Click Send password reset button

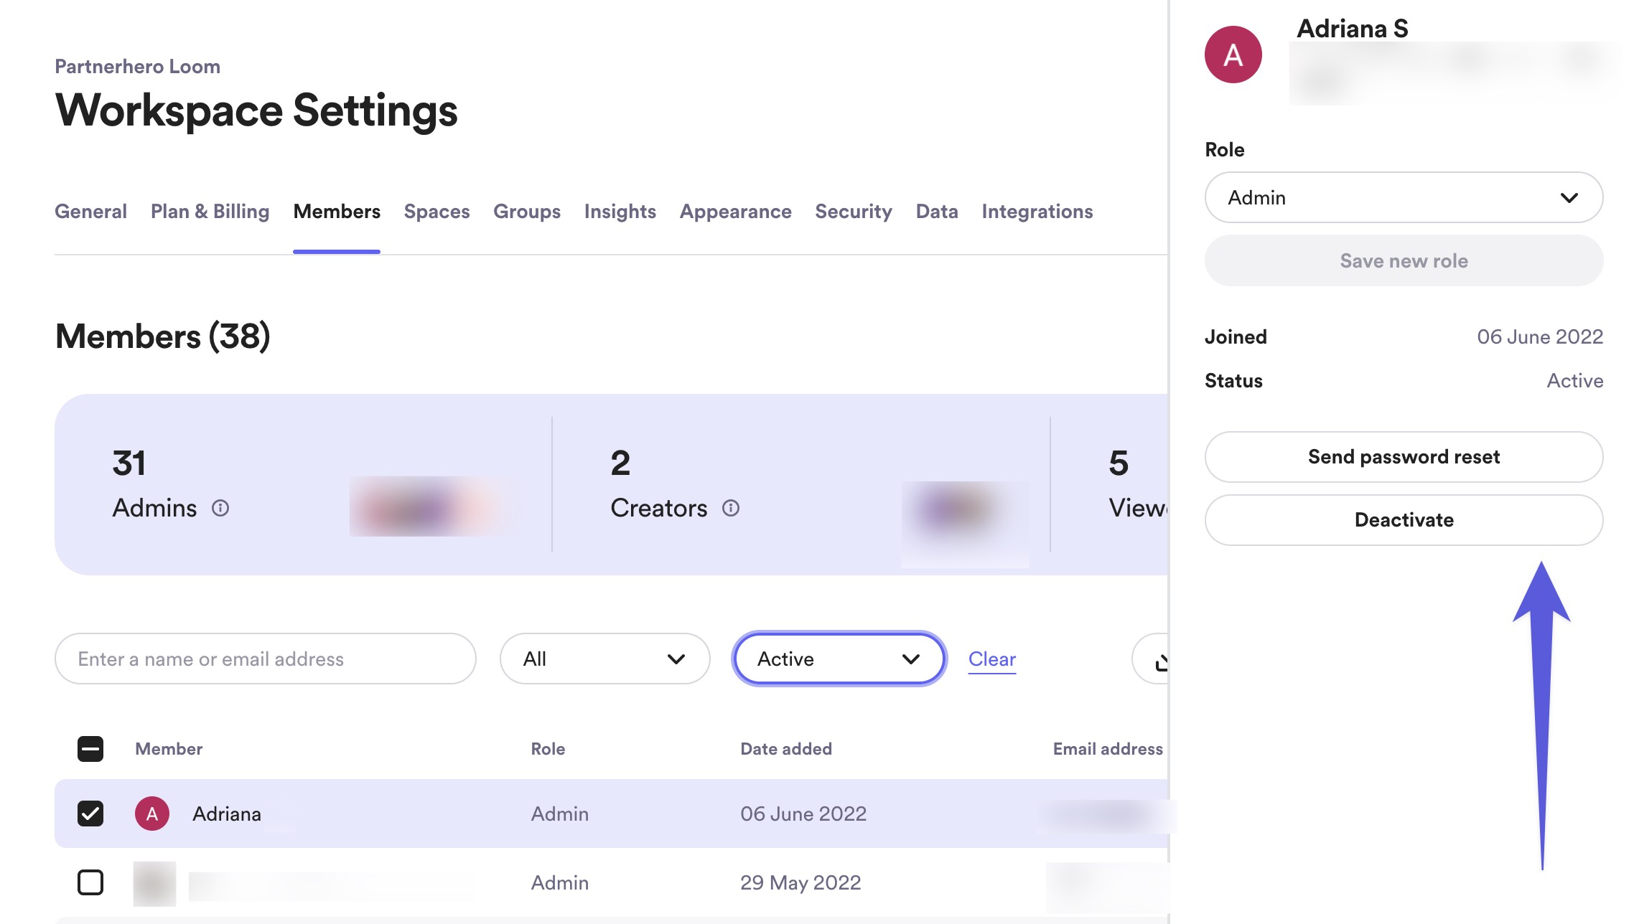[x=1404, y=457]
